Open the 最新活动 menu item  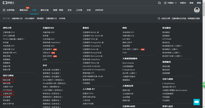click(24, 10)
